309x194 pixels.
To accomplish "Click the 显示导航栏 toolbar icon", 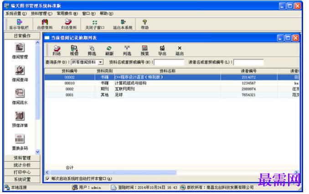I will point(19,22).
